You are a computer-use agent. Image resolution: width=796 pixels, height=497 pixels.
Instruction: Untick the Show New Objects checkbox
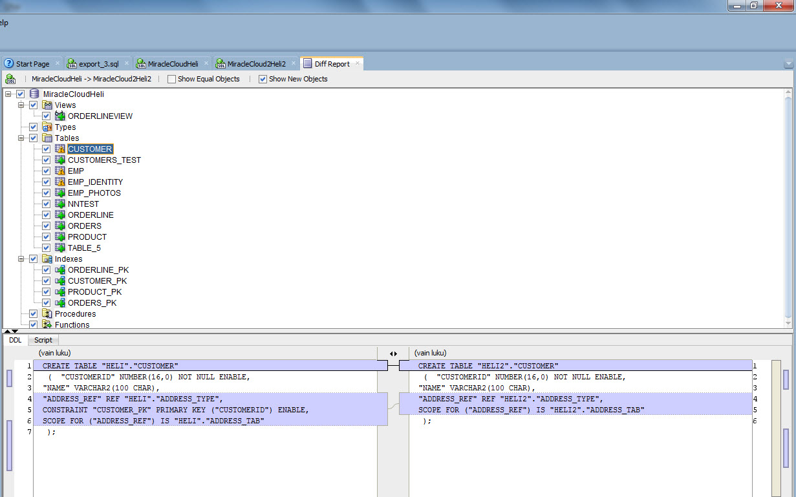coord(263,79)
